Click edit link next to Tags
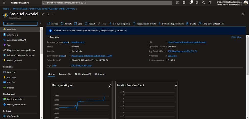The height and width of the screenshot is (119, 249). pyautogui.click(x=54, y=65)
